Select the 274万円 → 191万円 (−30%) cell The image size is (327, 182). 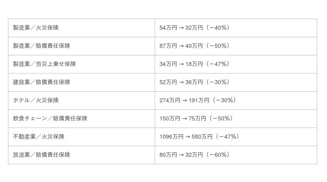[236, 101]
